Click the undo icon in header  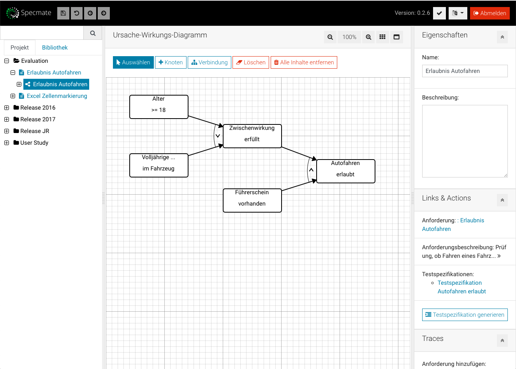(x=77, y=13)
